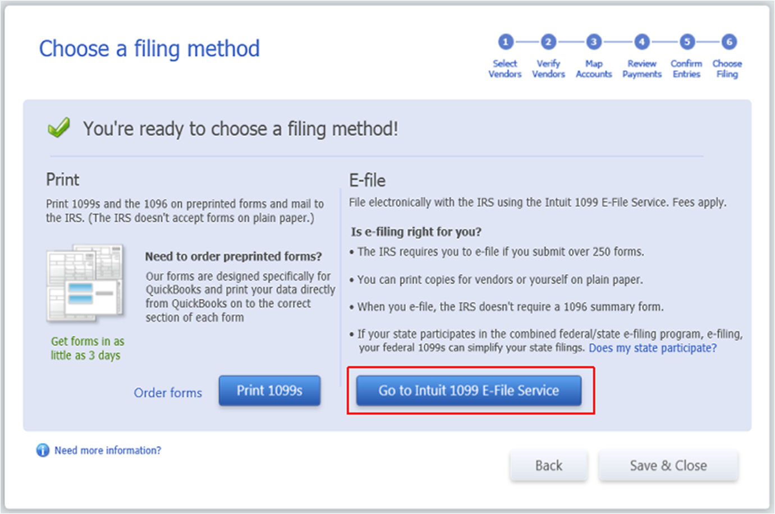This screenshot has width=775, height=514.
Task: Click step 4 circle Review Payments
Action: (x=642, y=42)
